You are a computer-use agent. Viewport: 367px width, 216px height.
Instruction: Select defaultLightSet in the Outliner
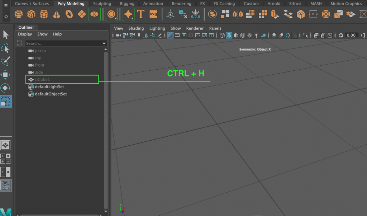pyautogui.click(x=49, y=86)
